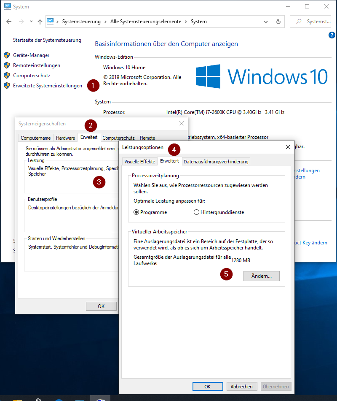Click shield icon beside Erweiterte Systemeinstellungen

(x=7, y=86)
